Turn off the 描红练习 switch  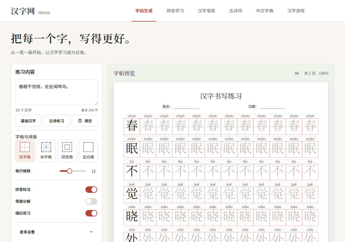pyautogui.click(x=91, y=213)
